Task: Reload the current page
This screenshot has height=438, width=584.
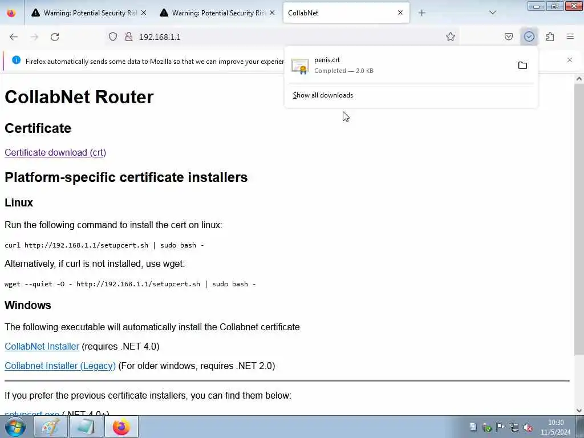Action: [55, 37]
